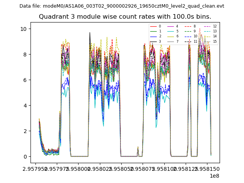Click the black solid legend line for module 3
This screenshot has height=183, width=244.
[x=153, y=41]
